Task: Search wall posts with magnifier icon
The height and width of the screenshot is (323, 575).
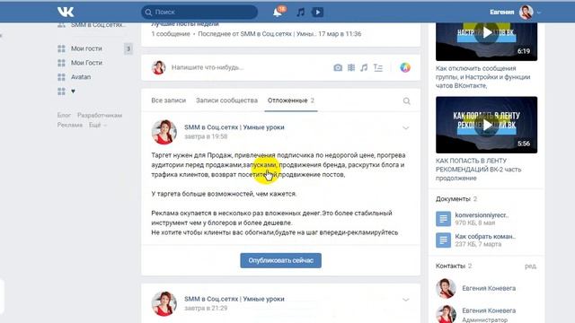Action: click(406, 100)
